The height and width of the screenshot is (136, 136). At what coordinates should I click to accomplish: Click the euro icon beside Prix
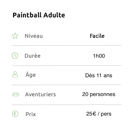(x=15, y=114)
